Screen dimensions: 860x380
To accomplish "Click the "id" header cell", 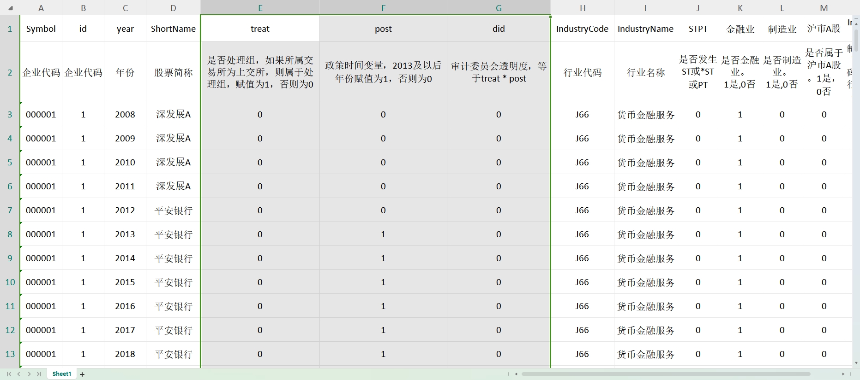I will [x=83, y=29].
